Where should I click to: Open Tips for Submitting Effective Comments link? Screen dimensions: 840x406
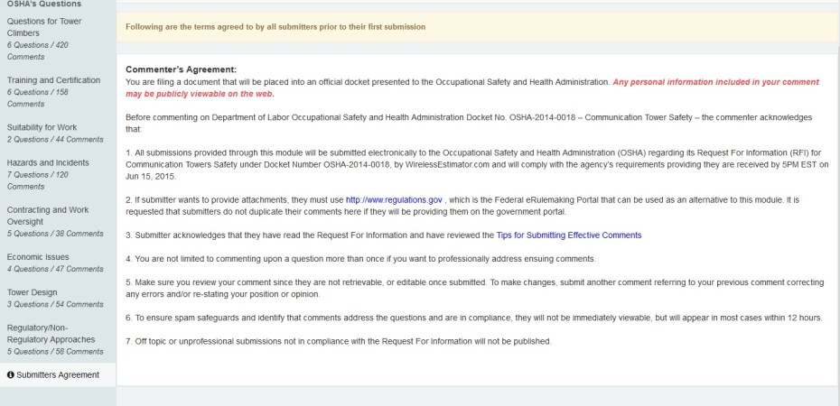[x=569, y=235]
